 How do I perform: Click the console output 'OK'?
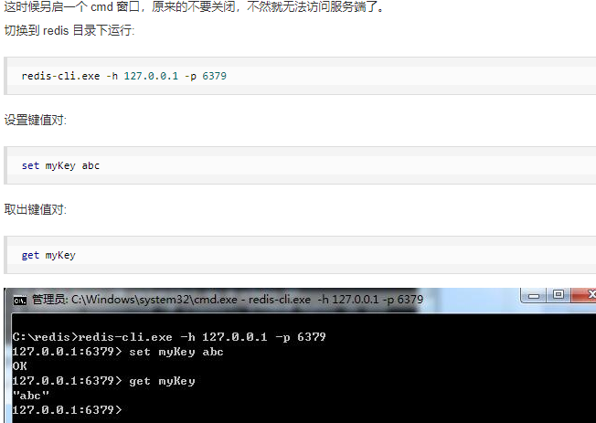click(x=20, y=366)
